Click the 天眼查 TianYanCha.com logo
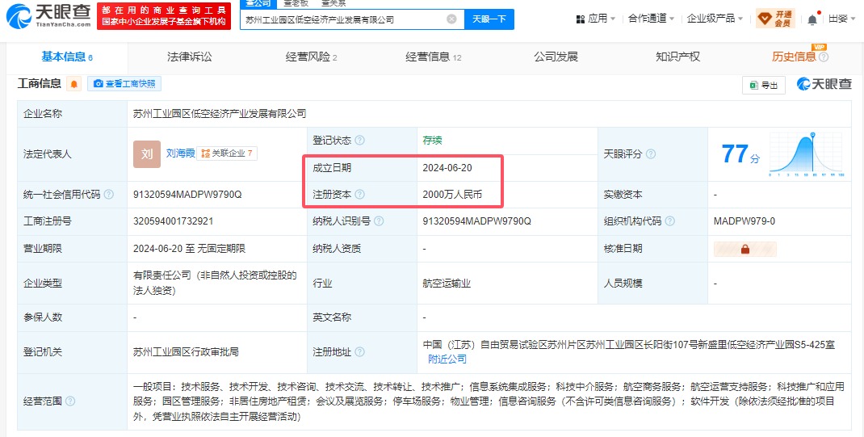This screenshot has width=864, height=437. (48, 16)
